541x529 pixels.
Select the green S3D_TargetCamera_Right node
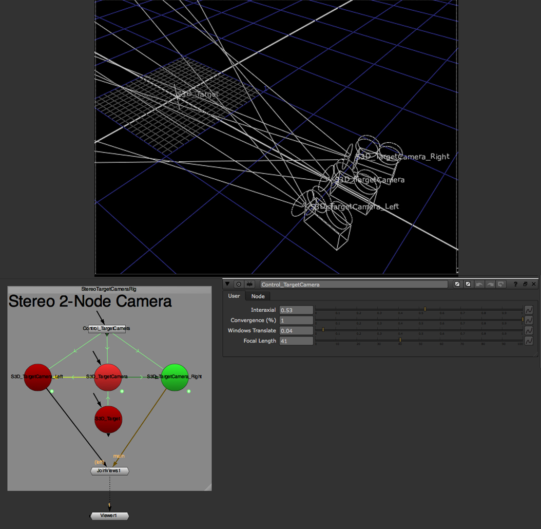175,377
